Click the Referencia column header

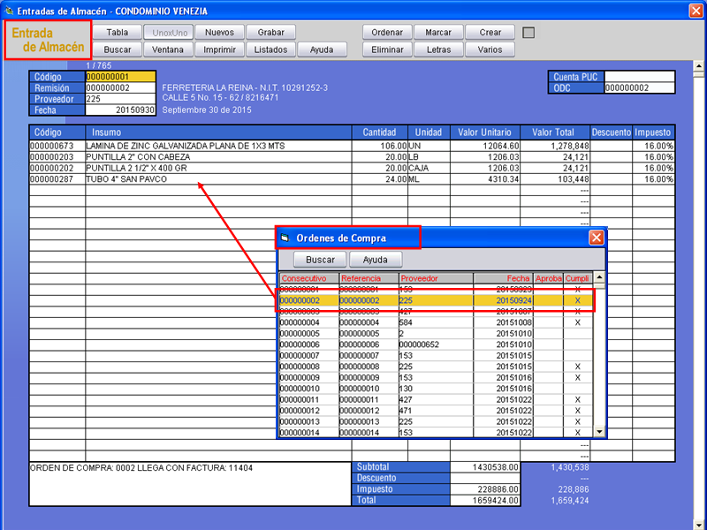[x=369, y=278]
